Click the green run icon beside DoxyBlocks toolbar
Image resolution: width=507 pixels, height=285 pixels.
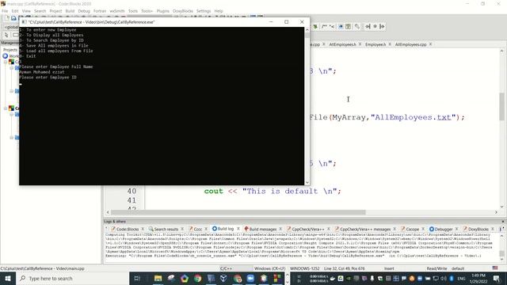[x=315, y=26]
